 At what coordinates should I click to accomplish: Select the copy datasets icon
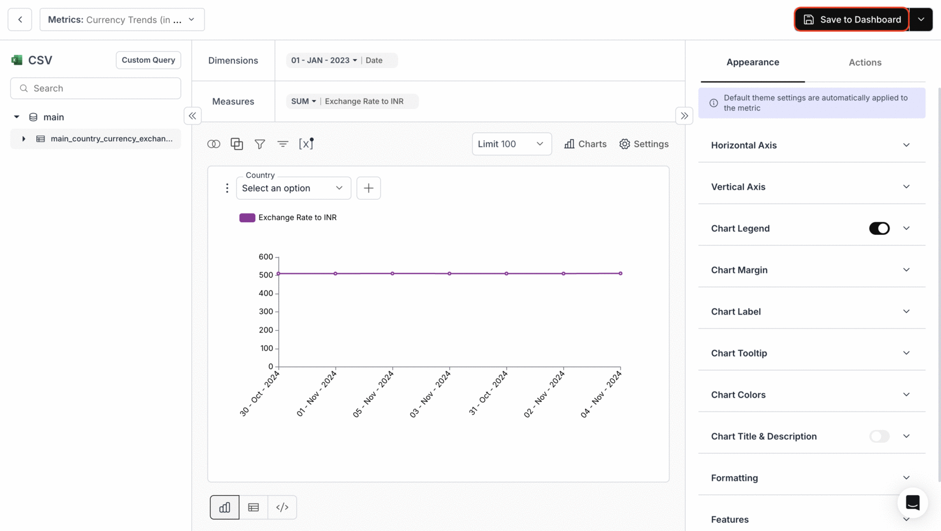[236, 144]
